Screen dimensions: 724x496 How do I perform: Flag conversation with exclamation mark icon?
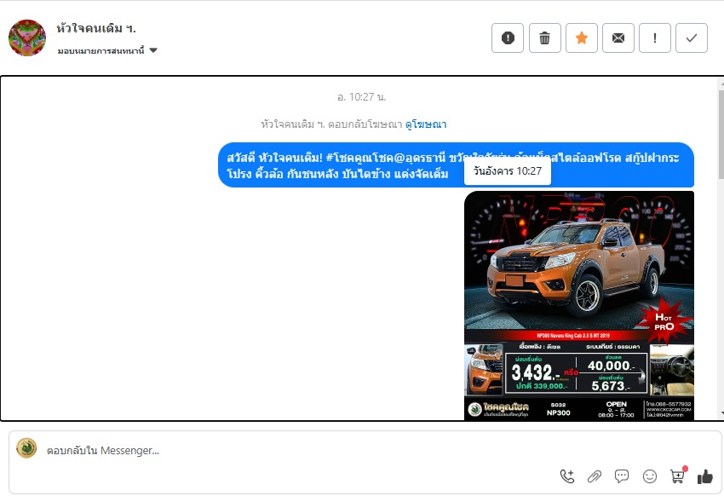coord(655,37)
